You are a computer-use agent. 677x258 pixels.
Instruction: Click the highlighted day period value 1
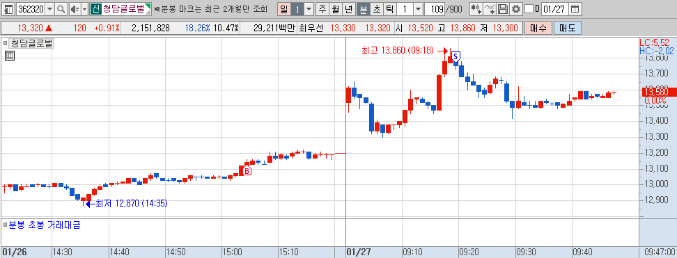click(x=297, y=8)
